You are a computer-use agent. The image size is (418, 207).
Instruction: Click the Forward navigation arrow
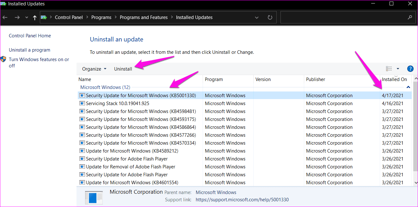coord(17,17)
